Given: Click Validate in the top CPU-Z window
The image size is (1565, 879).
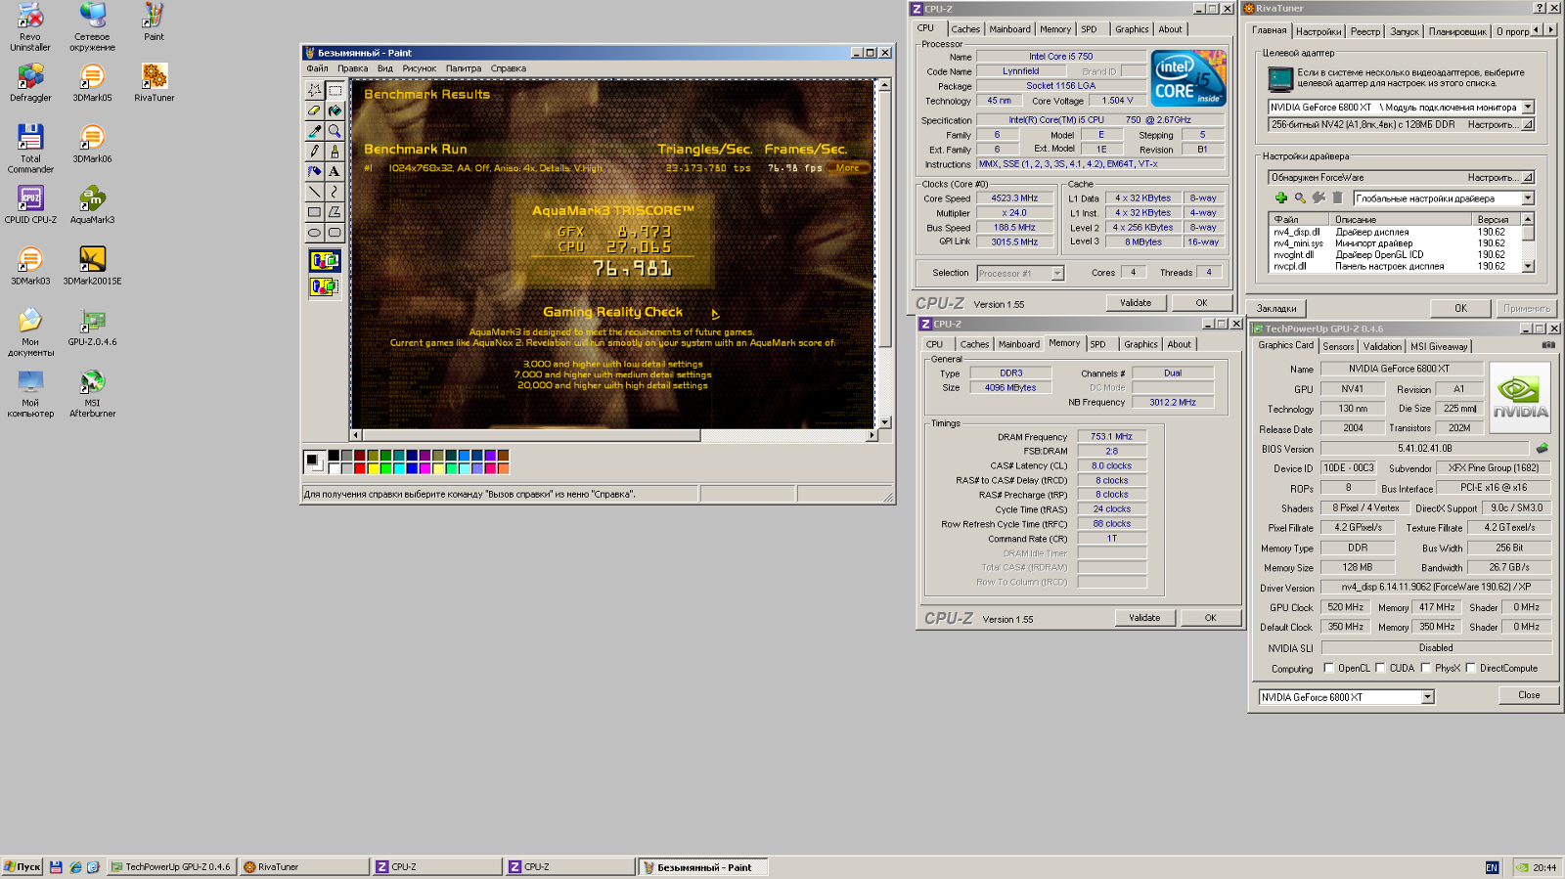Looking at the screenshot, I should 1136,303.
